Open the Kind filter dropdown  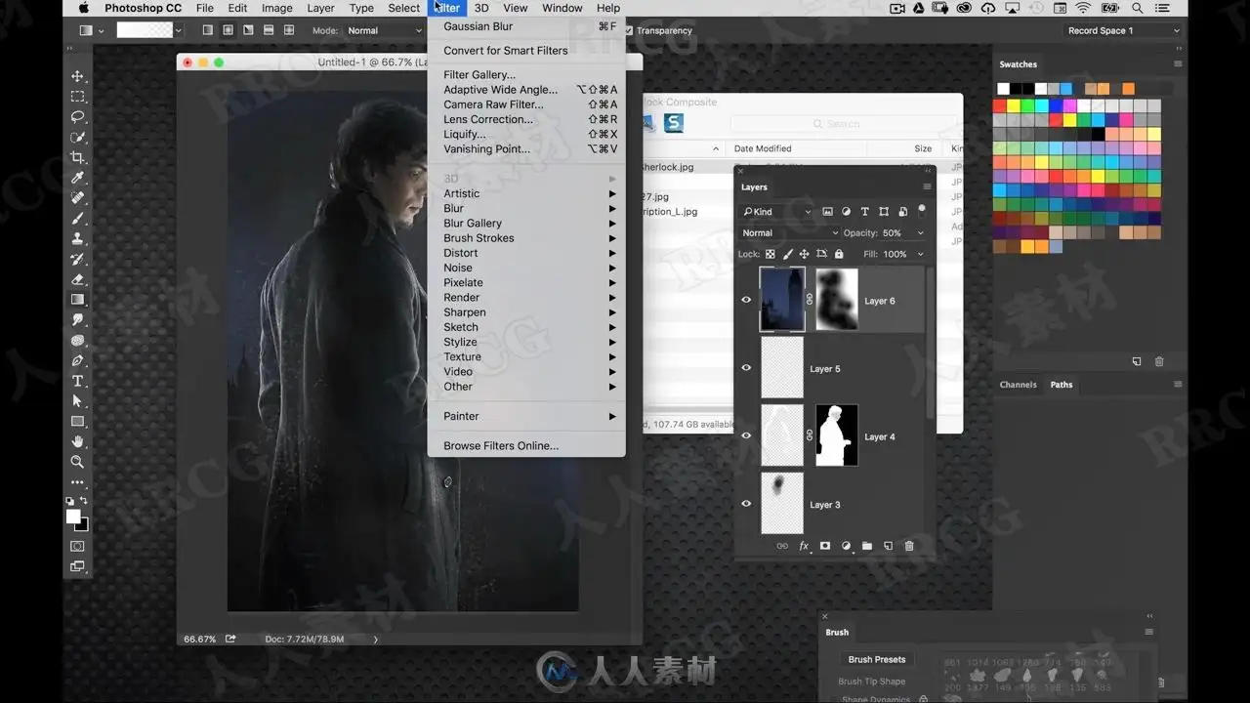point(776,211)
